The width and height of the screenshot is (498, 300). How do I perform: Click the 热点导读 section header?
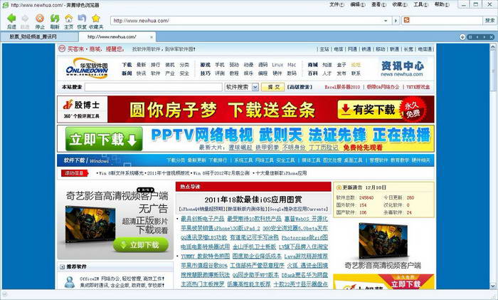(253, 187)
